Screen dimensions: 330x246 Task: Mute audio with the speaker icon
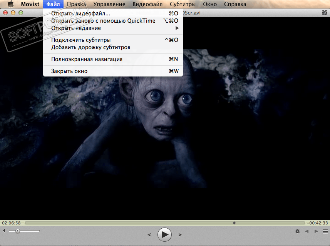(x=4, y=231)
